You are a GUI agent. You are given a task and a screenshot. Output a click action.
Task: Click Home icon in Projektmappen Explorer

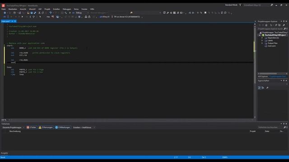[266, 25]
